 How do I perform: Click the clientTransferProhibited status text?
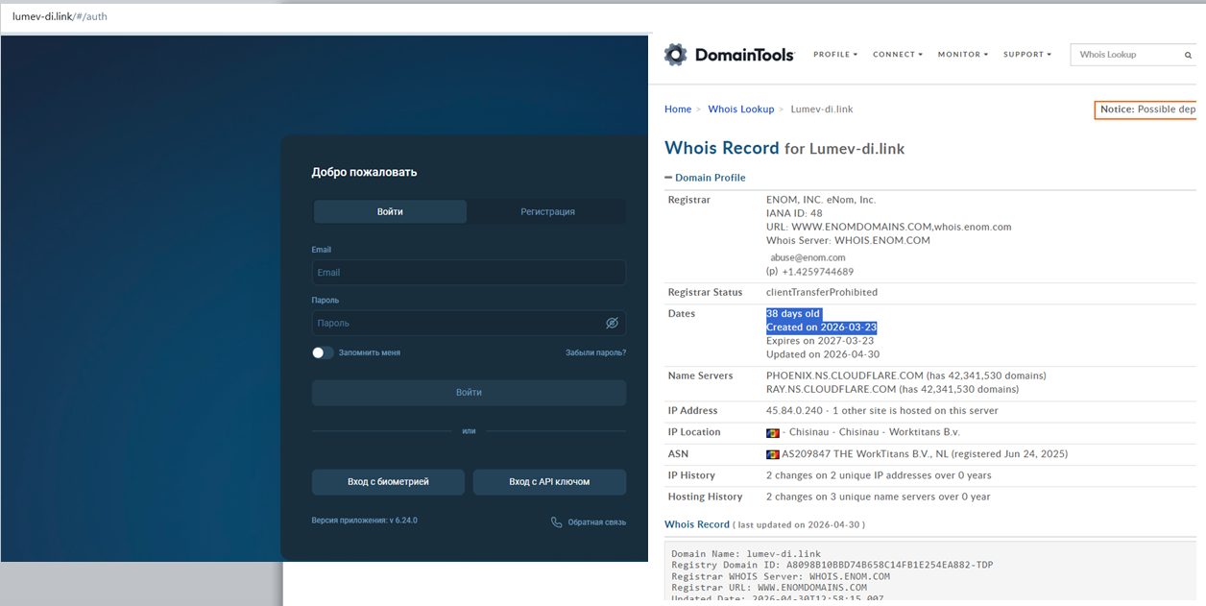pyautogui.click(x=822, y=292)
